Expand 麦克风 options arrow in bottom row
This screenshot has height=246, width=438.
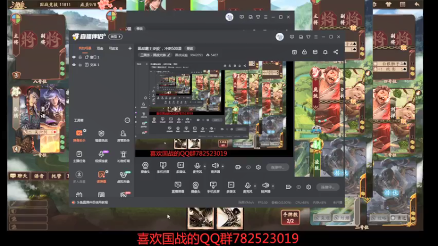(x=255, y=186)
